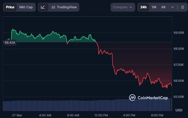Switch to the Mkt Cap view
The image size is (188, 118).
26,7
